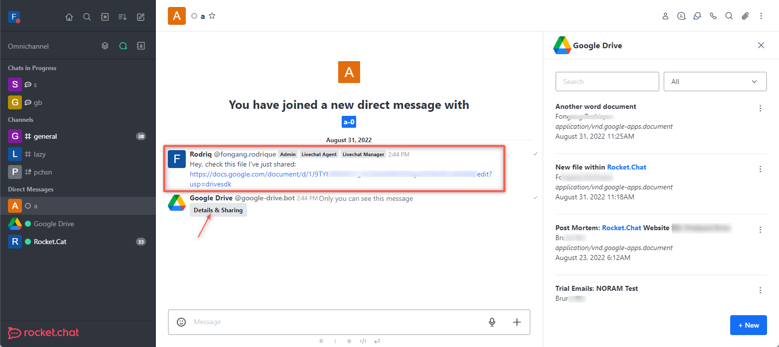The image size is (779, 347).
Task: Favorite the conversation with star icon
Action: pos(212,16)
